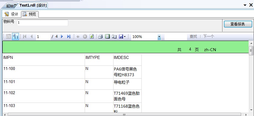Click the total pages 4 in green header
254x116 pixels.
pos(190,49)
